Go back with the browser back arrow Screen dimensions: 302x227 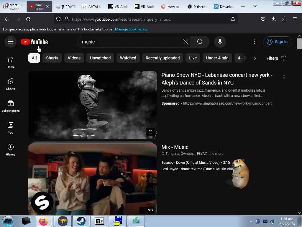[x=7, y=19]
